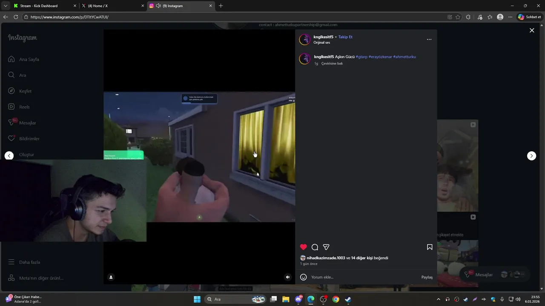Viewport: 545px width, 306px height.
Task: Open Ara search in Instagram sidebar
Action: (x=17, y=75)
